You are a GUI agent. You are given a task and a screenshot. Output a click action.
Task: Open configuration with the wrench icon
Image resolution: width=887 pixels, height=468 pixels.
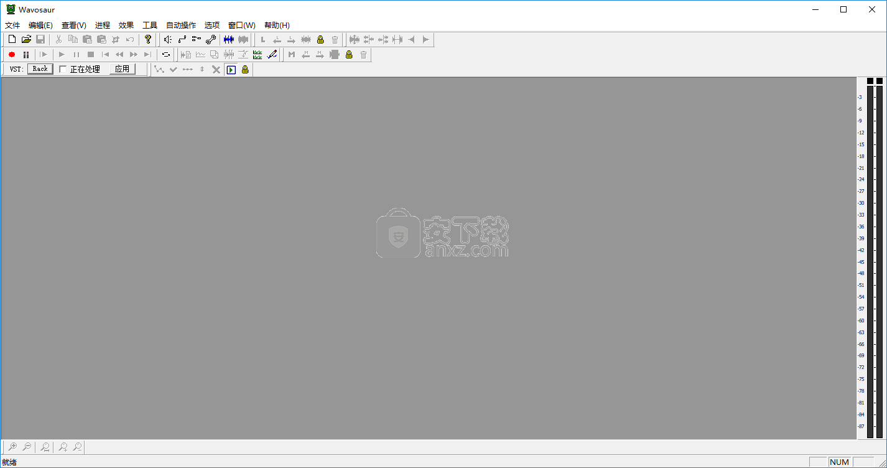[x=210, y=40]
